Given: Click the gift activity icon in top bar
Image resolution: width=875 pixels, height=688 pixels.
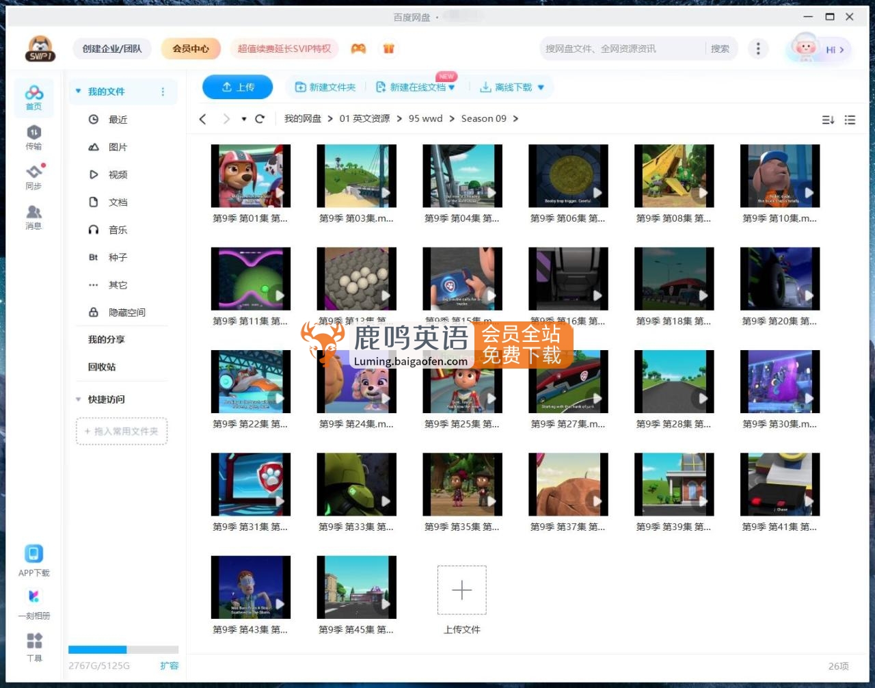Looking at the screenshot, I should [x=388, y=49].
